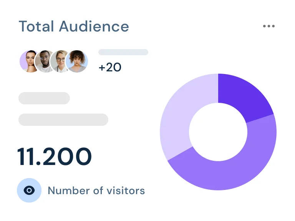Click the first avatar with purple background
The height and width of the screenshot is (221, 295).
(30, 61)
